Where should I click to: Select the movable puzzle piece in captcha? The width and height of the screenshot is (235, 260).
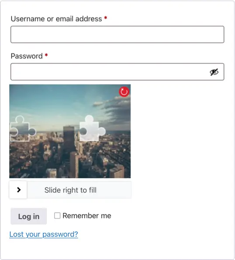22,128
